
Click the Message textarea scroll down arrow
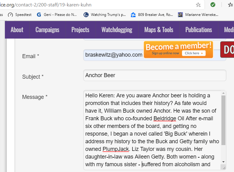[x=223, y=162]
